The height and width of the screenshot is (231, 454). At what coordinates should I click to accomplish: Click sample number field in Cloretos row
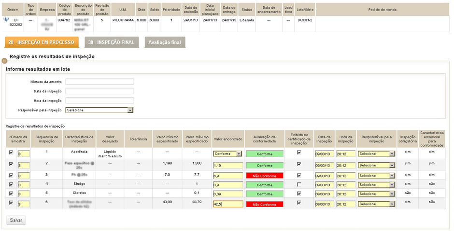pos(24,194)
